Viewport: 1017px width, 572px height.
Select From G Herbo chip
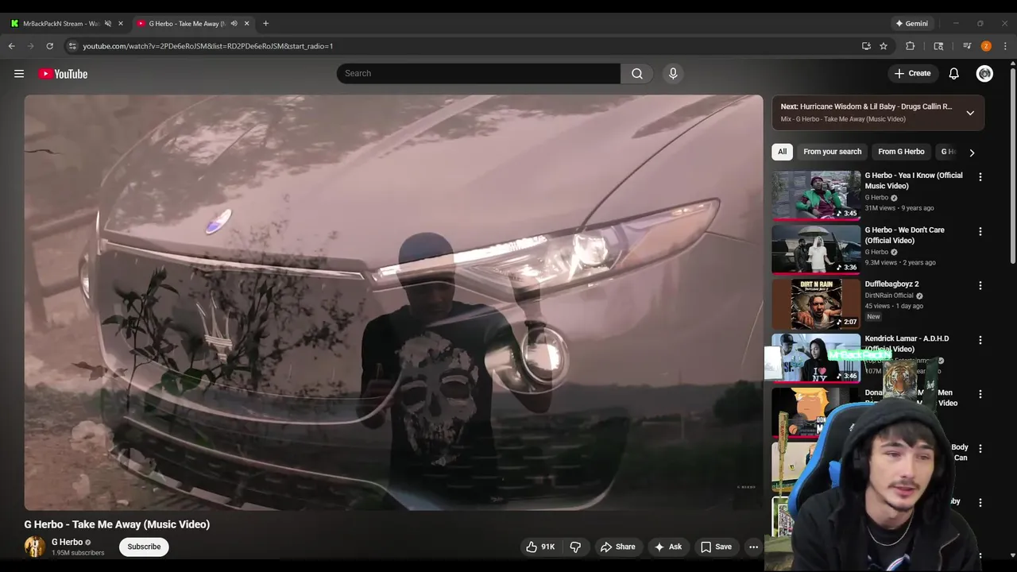(901, 152)
